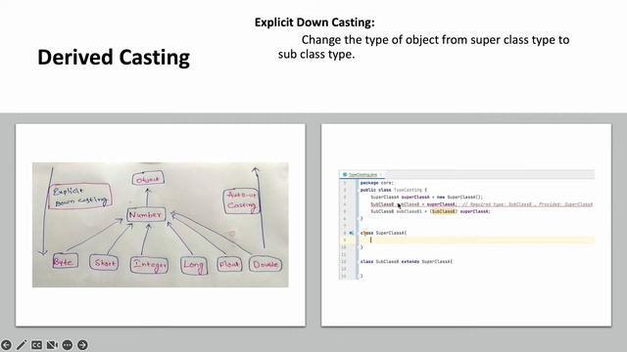Click the 'Required type' error comment
This screenshot has height=352, width=627.
527,204
